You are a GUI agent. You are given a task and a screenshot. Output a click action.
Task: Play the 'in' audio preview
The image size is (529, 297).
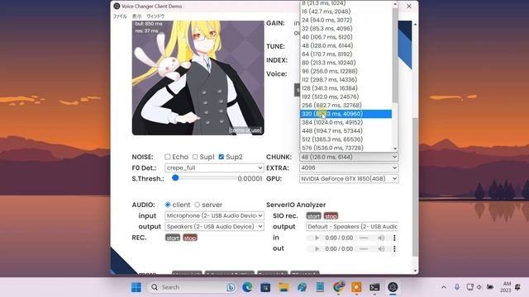coord(317,238)
